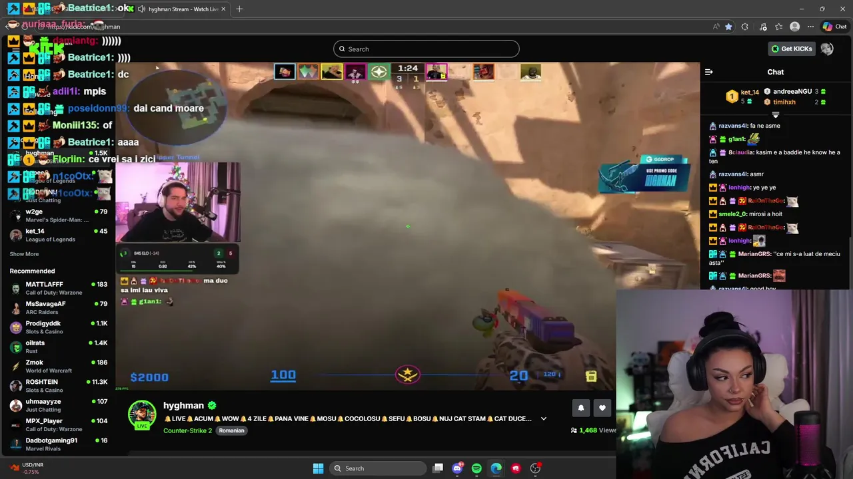This screenshot has height=479, width=853.
Task: Open browser extensions icon
Action: click(745, 27)
